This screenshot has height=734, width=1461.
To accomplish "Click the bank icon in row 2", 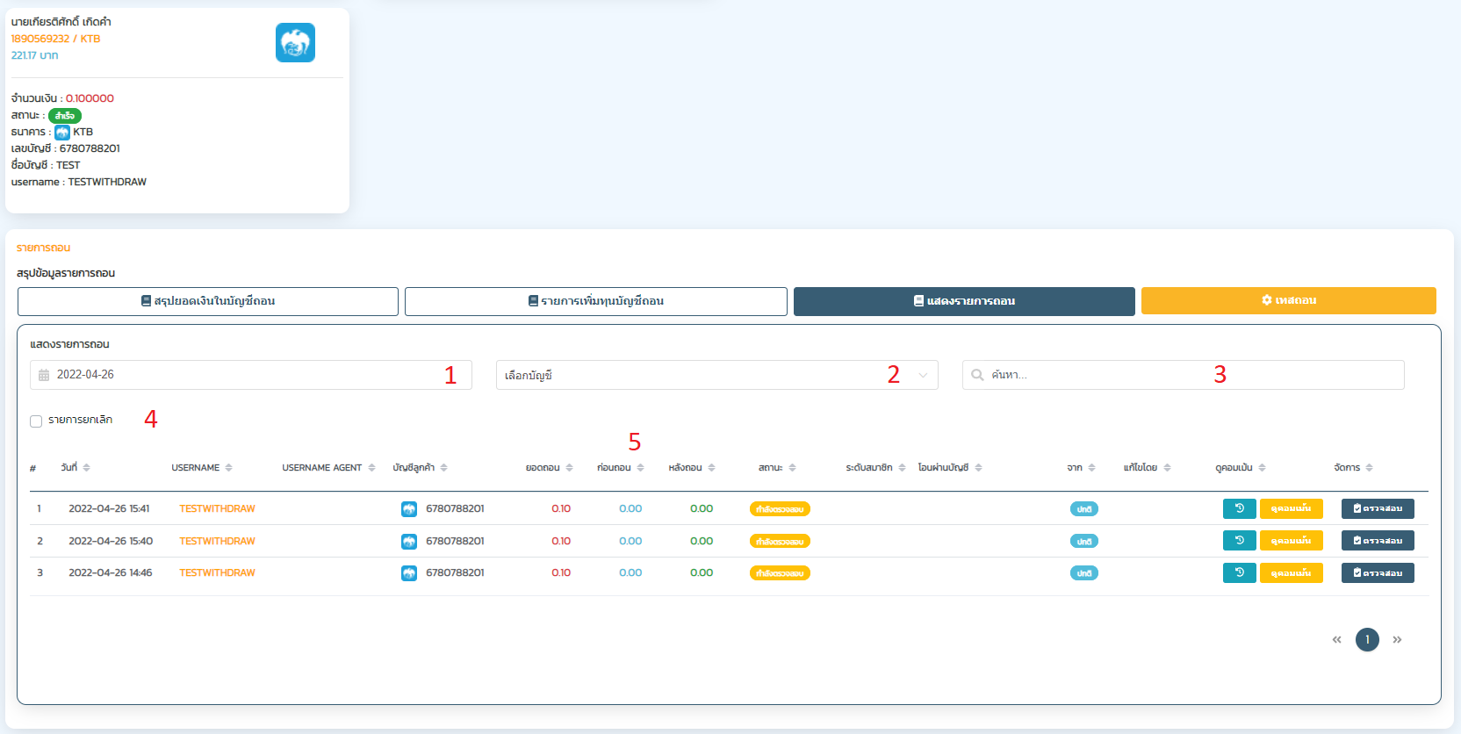I will point(409,542).
